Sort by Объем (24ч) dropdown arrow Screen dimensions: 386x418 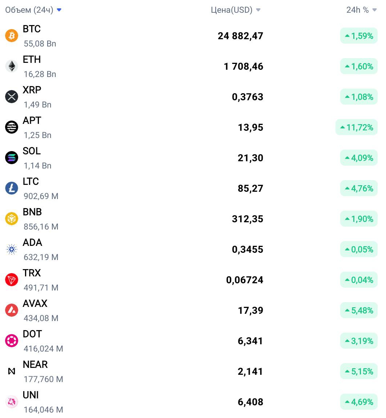point(59,10)
